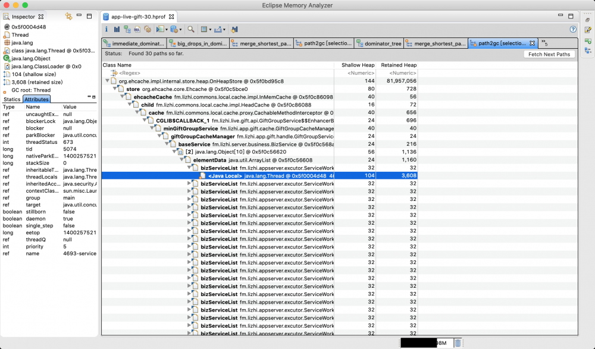Screen dimensions: 595x349
Task: Switch to the dominator_tree tab
Action: tap(383, 43)
